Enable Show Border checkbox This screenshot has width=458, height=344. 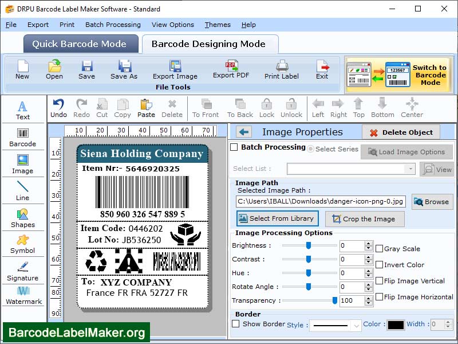[x=235, y=324]
